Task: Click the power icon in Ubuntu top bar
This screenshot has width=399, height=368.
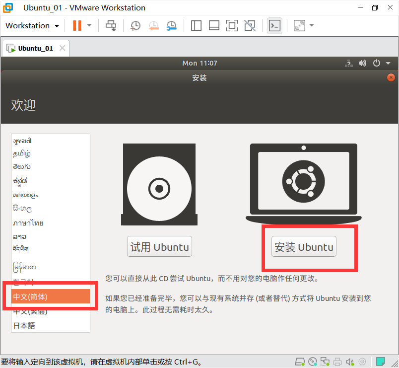Action: click(376, 63)
